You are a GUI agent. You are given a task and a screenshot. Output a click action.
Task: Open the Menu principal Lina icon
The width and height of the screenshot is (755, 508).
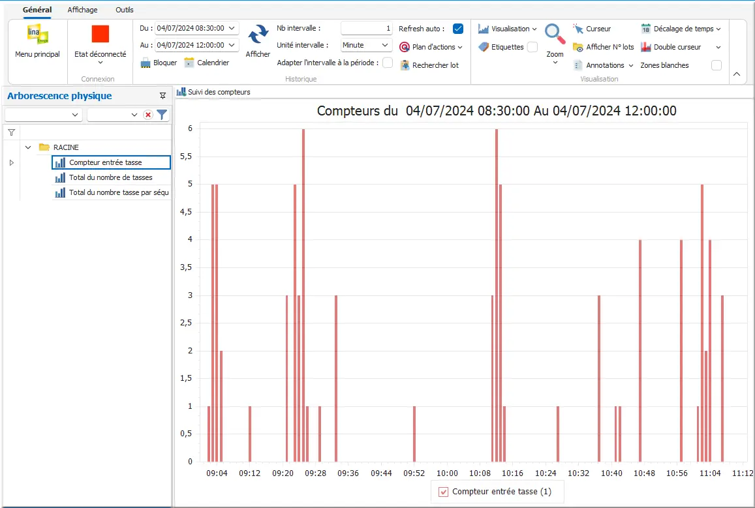coord(38,34)
